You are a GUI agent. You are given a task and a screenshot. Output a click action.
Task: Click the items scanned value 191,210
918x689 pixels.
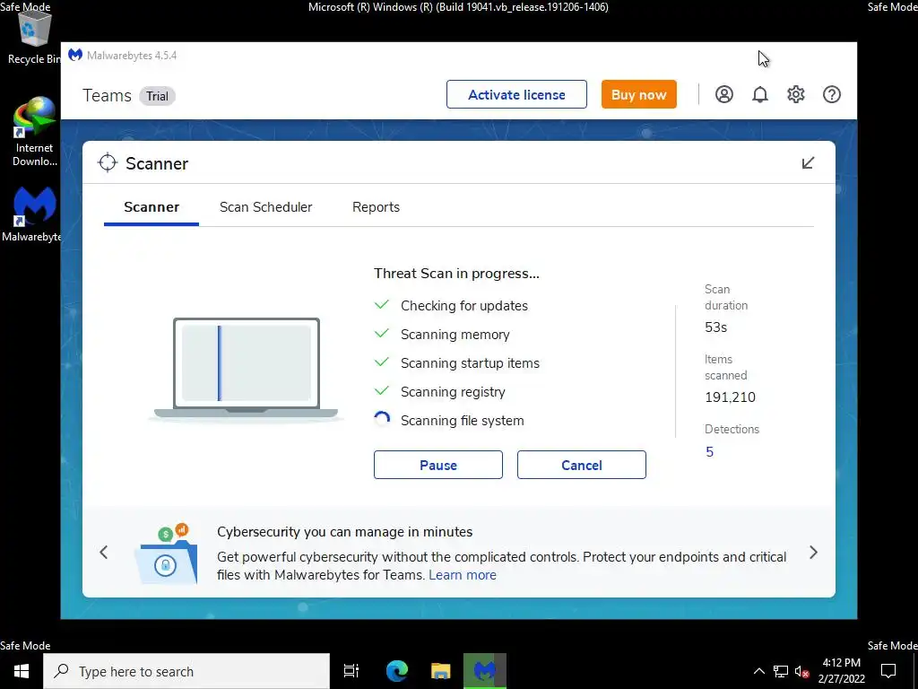[730, 397]
